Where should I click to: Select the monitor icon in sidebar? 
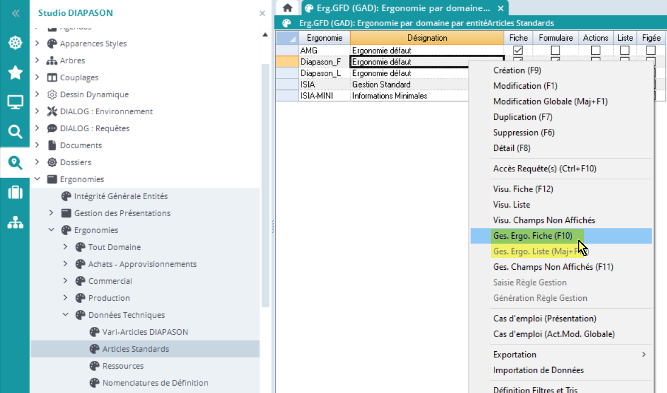(15, 102)
